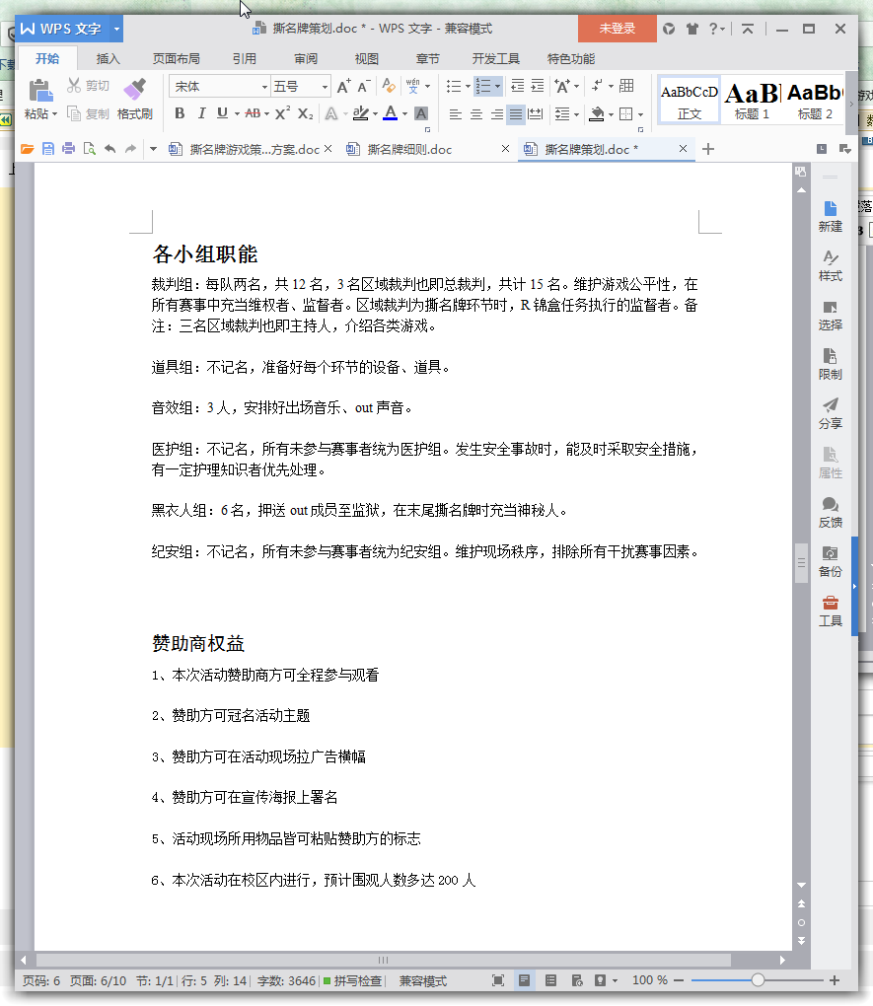Toggle italic formatting
This screenshot has width=873, height=1006.
coord(201,113)
